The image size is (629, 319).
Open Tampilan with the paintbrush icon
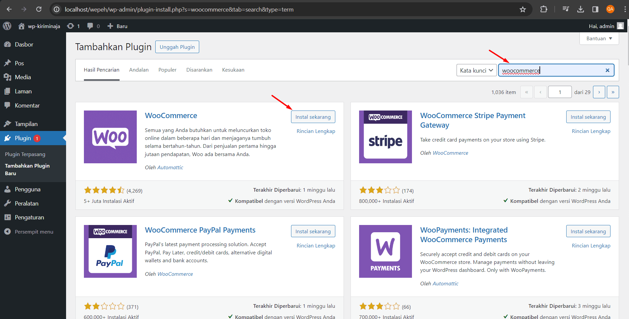[x=8, y=123]
